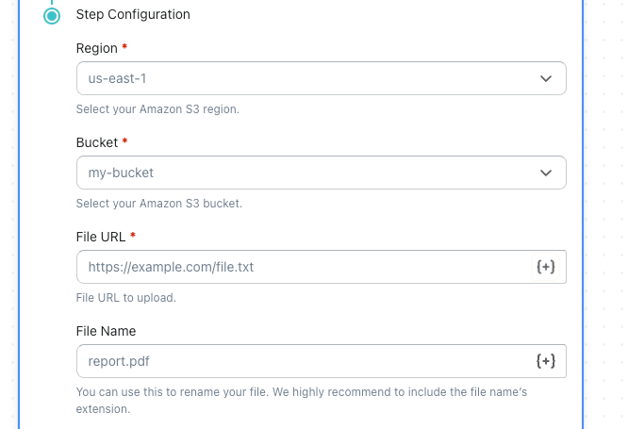
Task: Click the Region field label
Action: (97, 48)
